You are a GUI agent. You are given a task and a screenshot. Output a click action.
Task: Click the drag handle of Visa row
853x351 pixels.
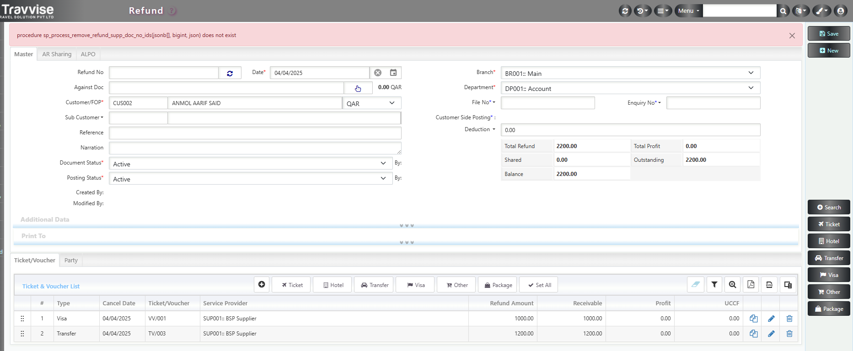22,319
